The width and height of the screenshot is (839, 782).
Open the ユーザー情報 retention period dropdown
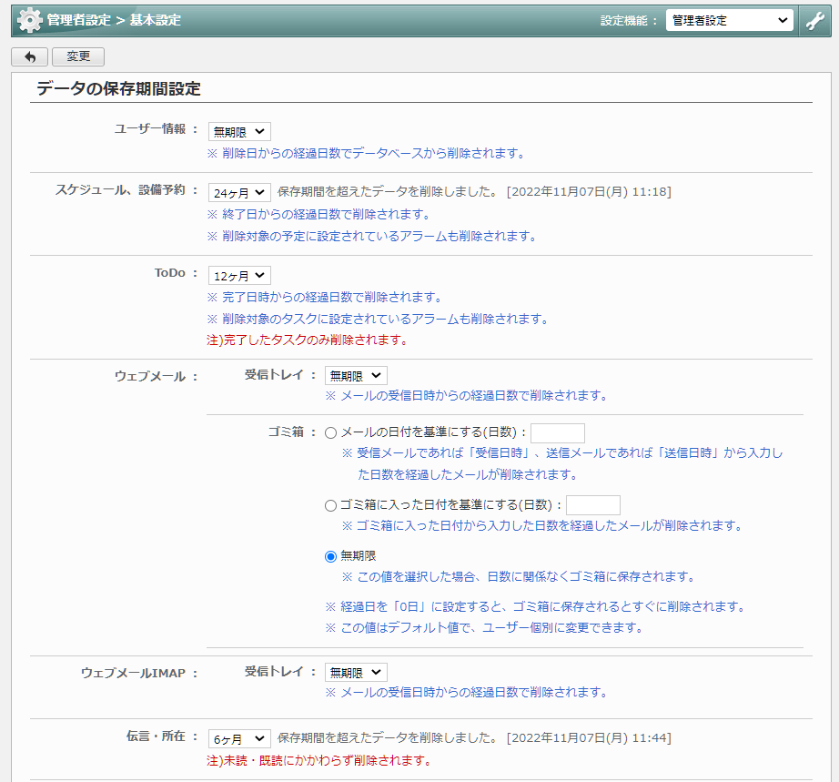[x=239, y=132]
